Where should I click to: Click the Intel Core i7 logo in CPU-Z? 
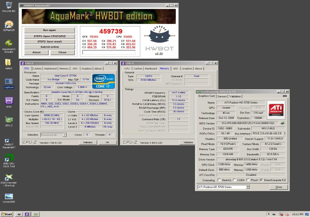point(104,81)
